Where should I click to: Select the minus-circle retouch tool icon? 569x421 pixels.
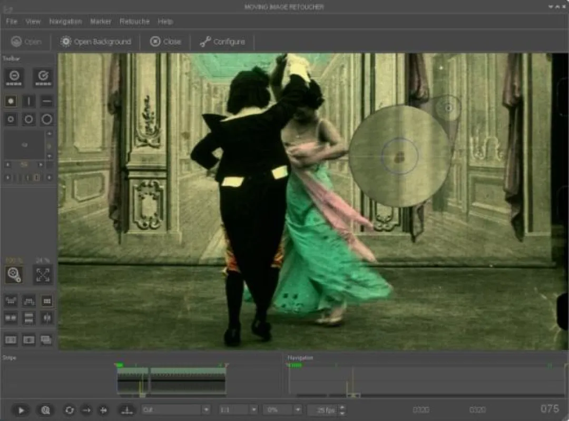14,77
